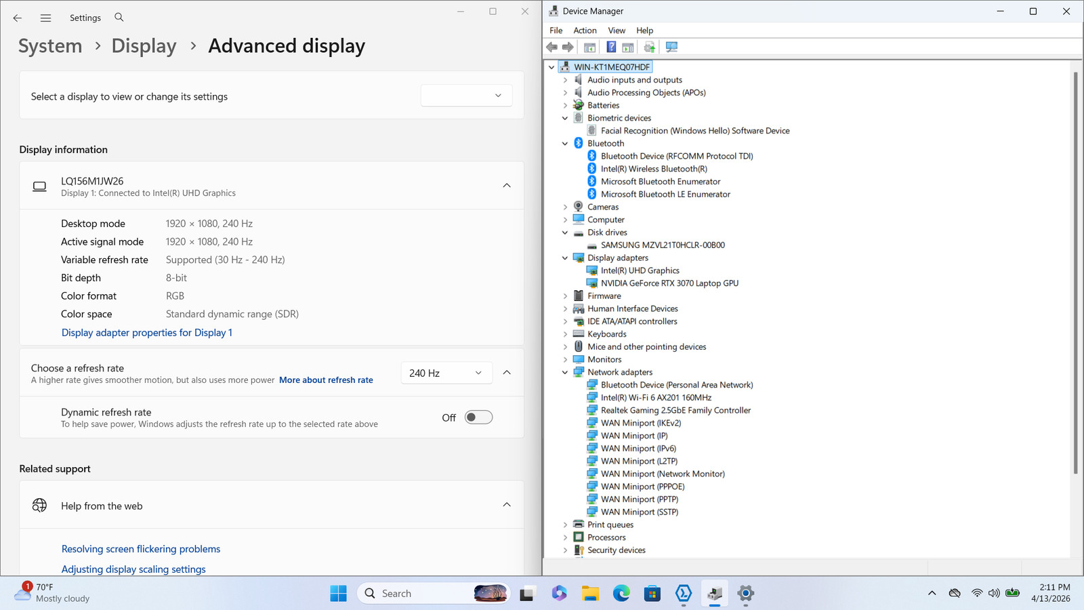Click Facial Recognition device icon

[x=592, y=131]
